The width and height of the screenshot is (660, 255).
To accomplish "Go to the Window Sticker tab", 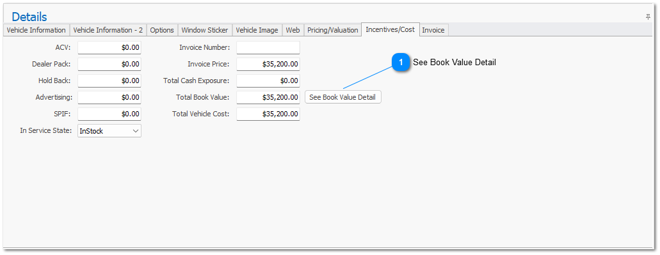I will point(205,30).
